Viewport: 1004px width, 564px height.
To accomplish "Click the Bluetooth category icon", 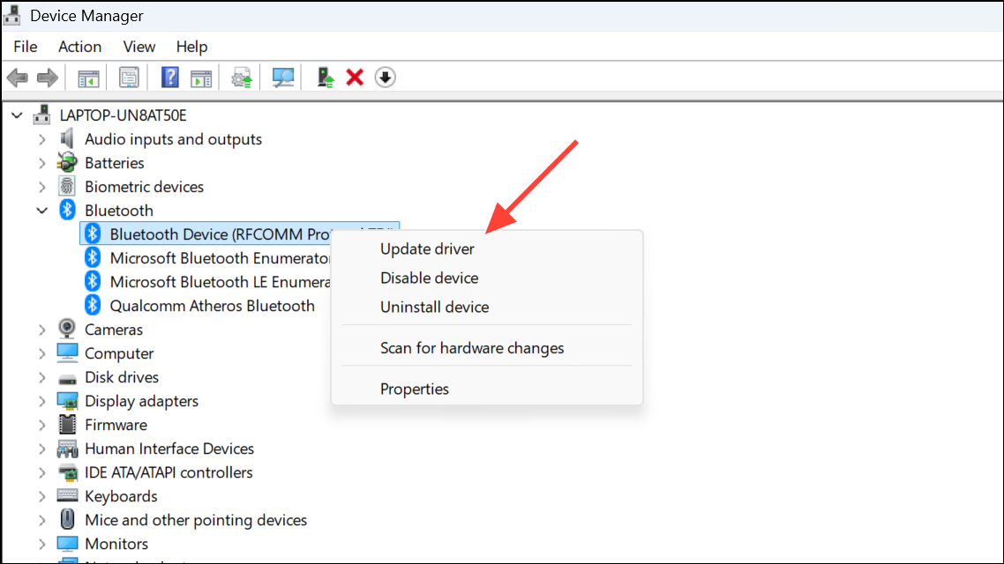I will coord(67,210).
